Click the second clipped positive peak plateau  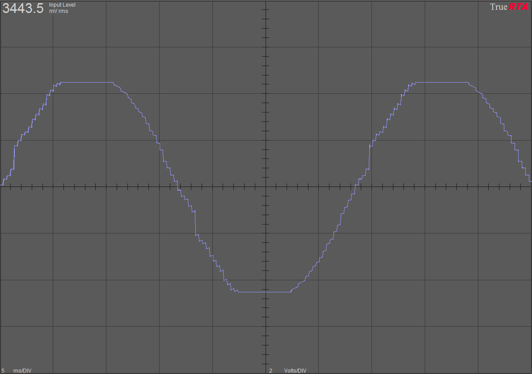[442, 83]
